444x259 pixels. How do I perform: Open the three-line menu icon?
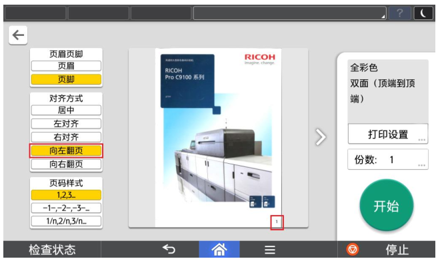coord(270,250)
